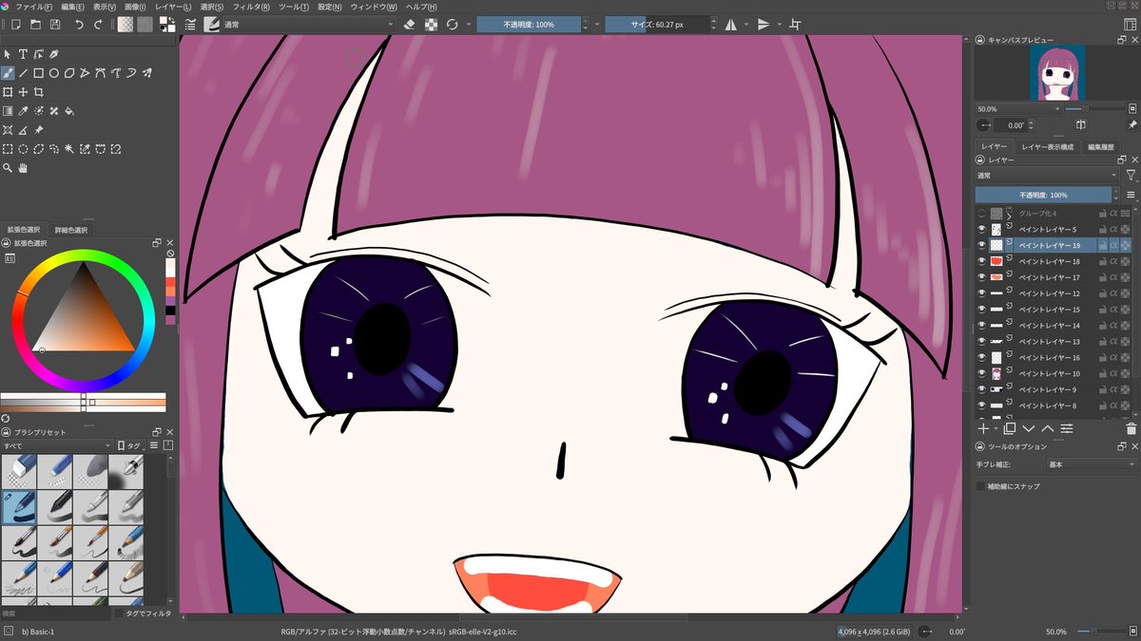Image resolution: width=1141 pixels, height=641 pixels.
Task: Toggle visibility of ペイントレイヤー 12
Action: click(x=982, y=293)
